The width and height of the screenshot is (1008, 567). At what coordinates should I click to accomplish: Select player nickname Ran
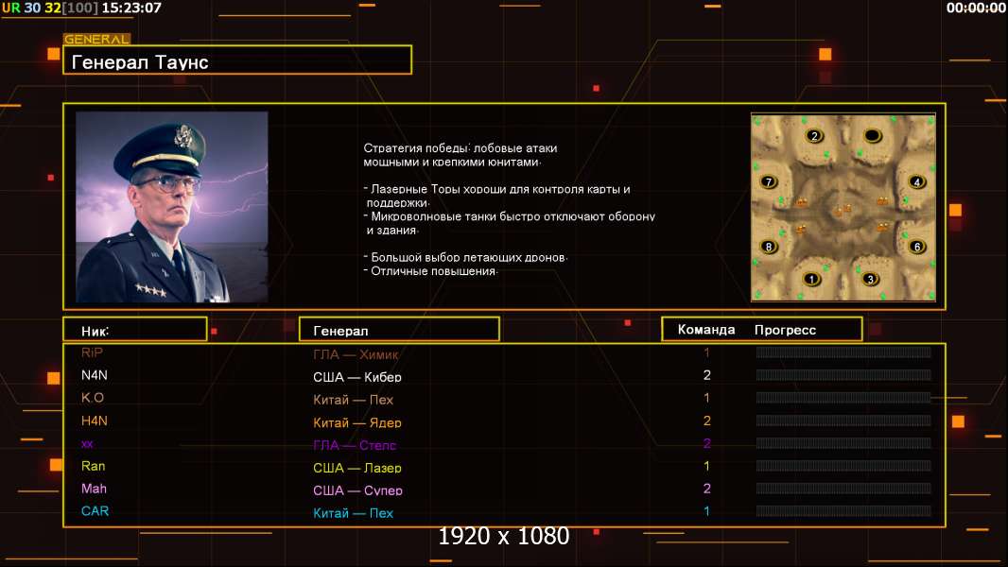[x=94, y=466]
